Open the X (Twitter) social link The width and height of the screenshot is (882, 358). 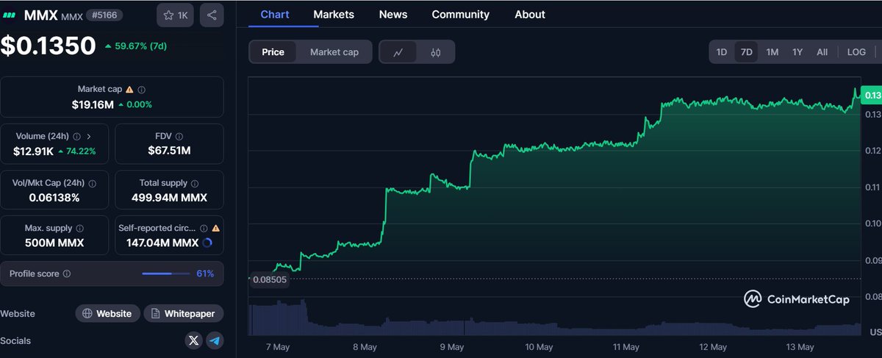[193, 340]
